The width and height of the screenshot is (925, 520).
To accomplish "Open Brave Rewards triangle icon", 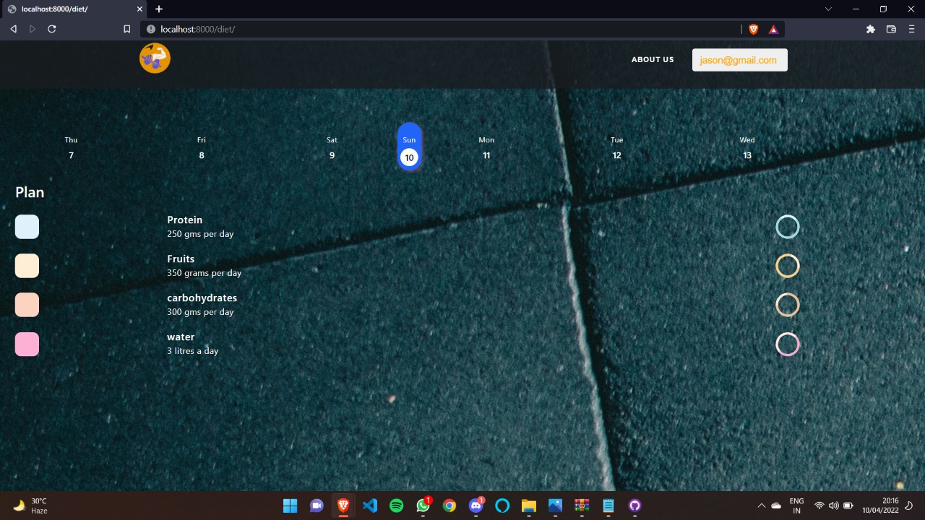I will 773,29.
